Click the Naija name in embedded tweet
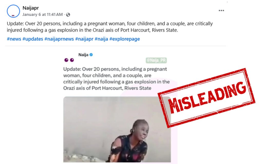263x164 pixels. (83, 55)
